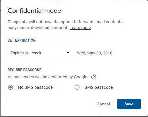Screen dimensions: 148x117
Task: Click the 'SET EXPIRATION' section heading
Action: (x=22, y=40)
